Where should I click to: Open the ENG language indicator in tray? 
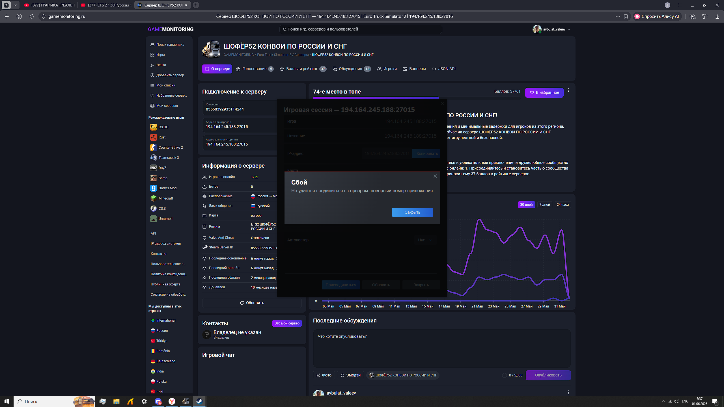point(685,401)
